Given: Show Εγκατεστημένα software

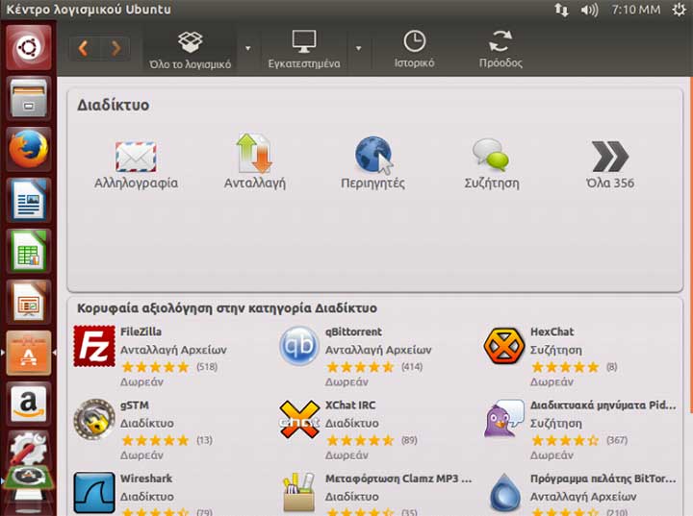Looking at the screenshot, I should pyautogui.click(x=304, y=49).
